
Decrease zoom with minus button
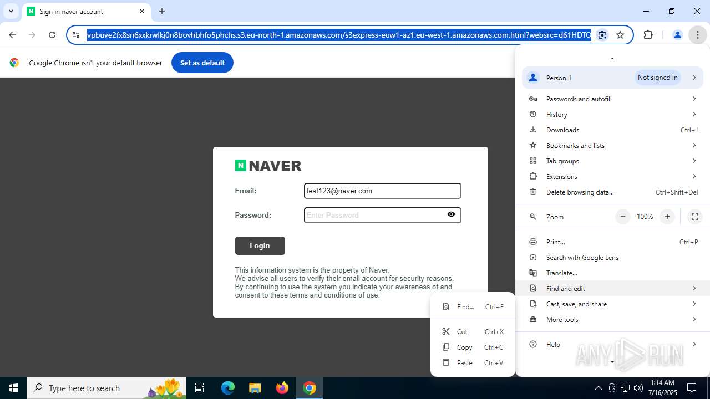(623, 217)
